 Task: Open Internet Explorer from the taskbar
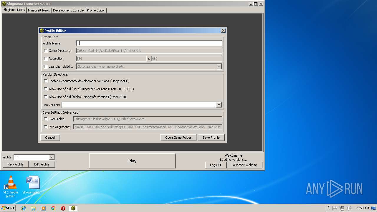[x=24, y=208]
